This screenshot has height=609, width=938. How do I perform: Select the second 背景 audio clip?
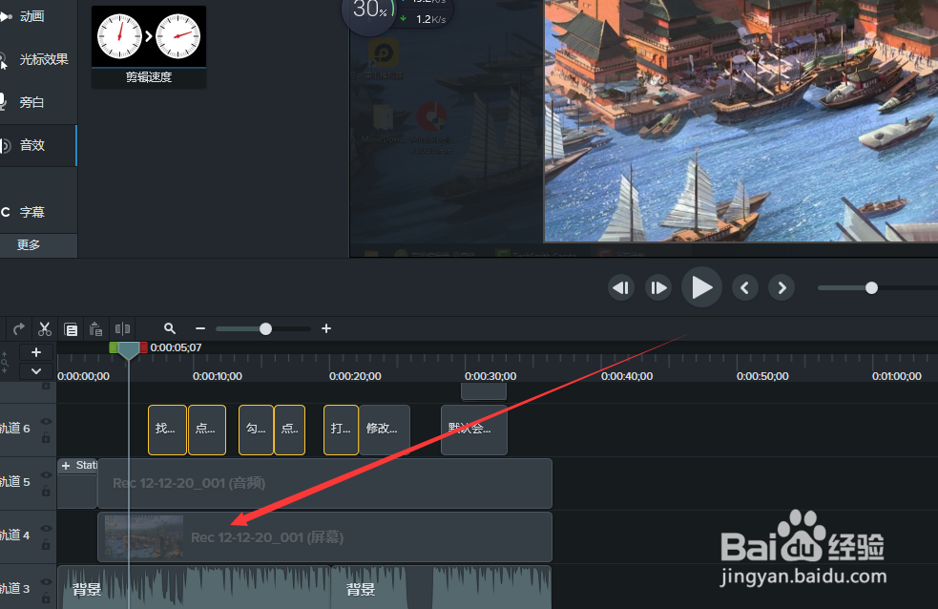tap(442, 587)
